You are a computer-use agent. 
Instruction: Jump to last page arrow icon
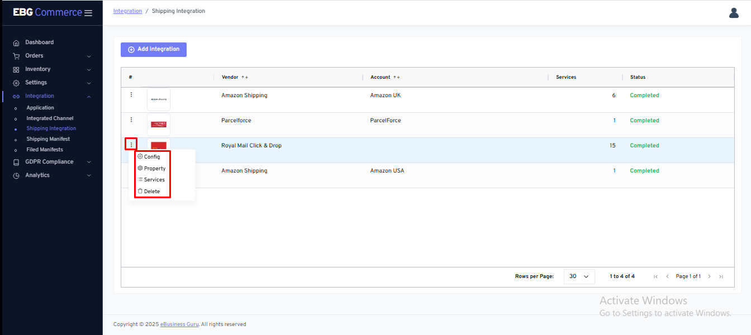(721, 276)
